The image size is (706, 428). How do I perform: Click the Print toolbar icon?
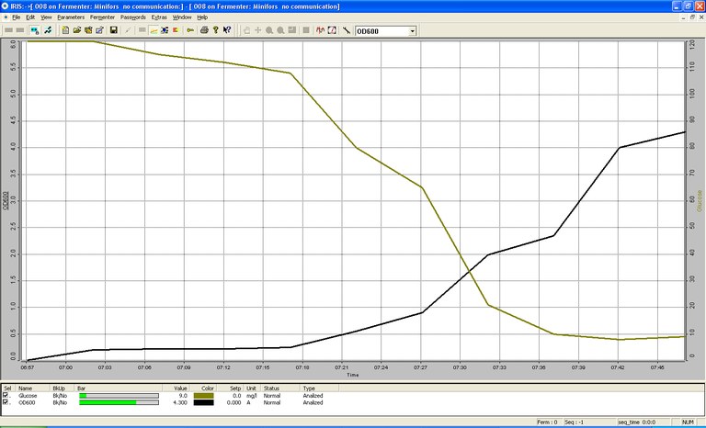[x=202, y=30]
